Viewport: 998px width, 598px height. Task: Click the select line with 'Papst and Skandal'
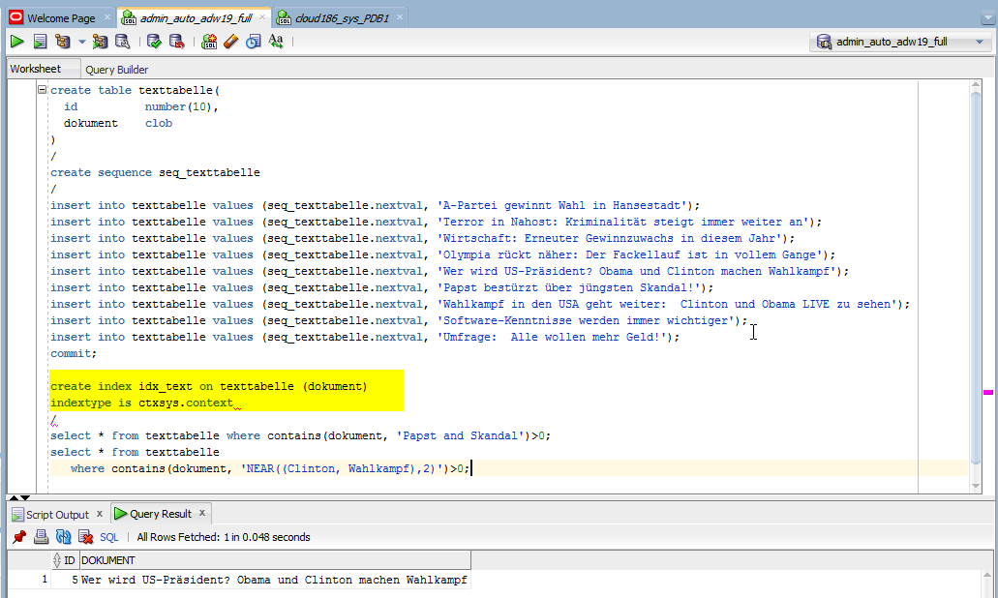[x=300, y=435]
